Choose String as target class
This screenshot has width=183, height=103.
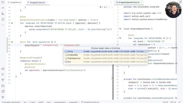(x=106, y=51)
